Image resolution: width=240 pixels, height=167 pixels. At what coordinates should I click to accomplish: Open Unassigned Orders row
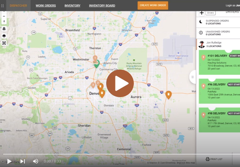[218, 33]
